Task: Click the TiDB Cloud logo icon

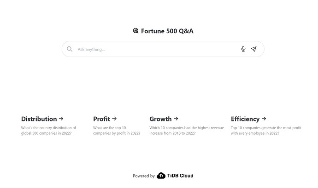Action: pos(161,176)
